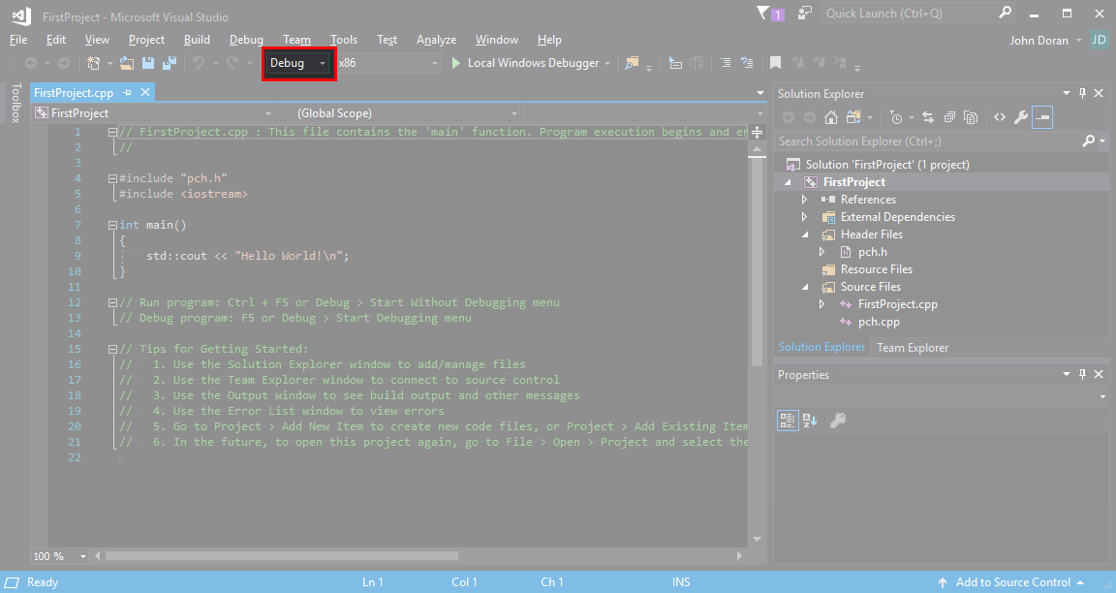Viewport: 1116px width, 593px height.
Task: Switch to the Team Explorer tab
Action: coord(913,348)
